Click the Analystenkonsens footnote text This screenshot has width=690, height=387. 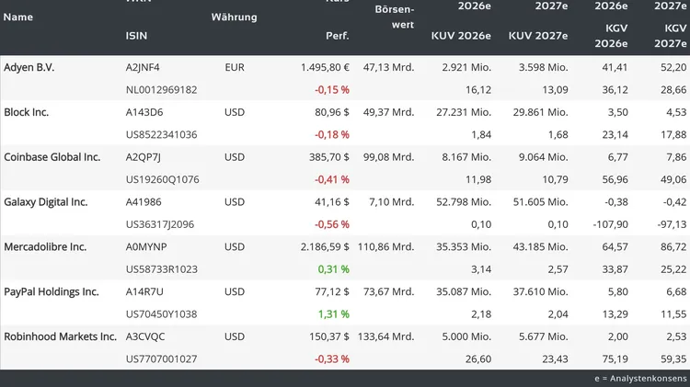(x=640, y=379)
